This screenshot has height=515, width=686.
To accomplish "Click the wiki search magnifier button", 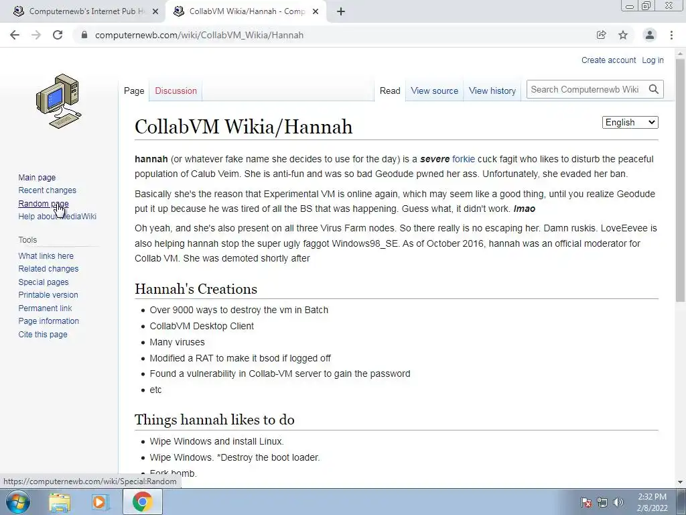I will [654, 89].
